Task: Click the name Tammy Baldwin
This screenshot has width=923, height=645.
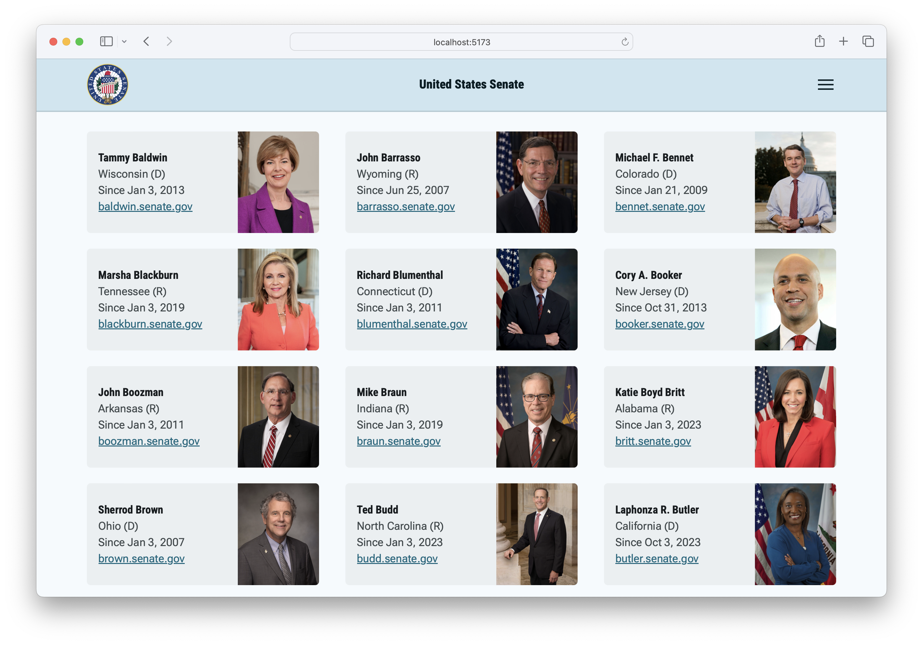Action: (x=133, y=157)
